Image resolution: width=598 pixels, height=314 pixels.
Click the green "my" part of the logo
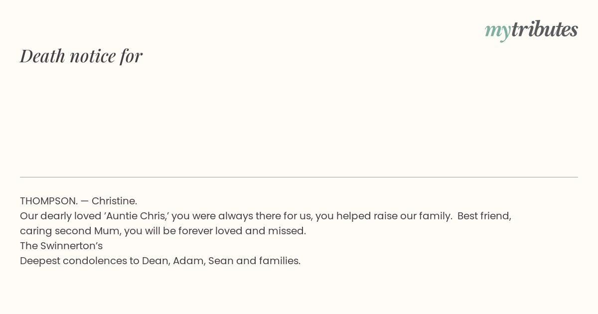[x=498, y=31]
